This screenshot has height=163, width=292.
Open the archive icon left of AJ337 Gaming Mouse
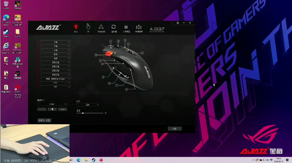[6, 88]
